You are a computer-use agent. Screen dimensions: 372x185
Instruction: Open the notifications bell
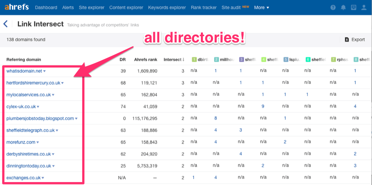tap(343, 8)
